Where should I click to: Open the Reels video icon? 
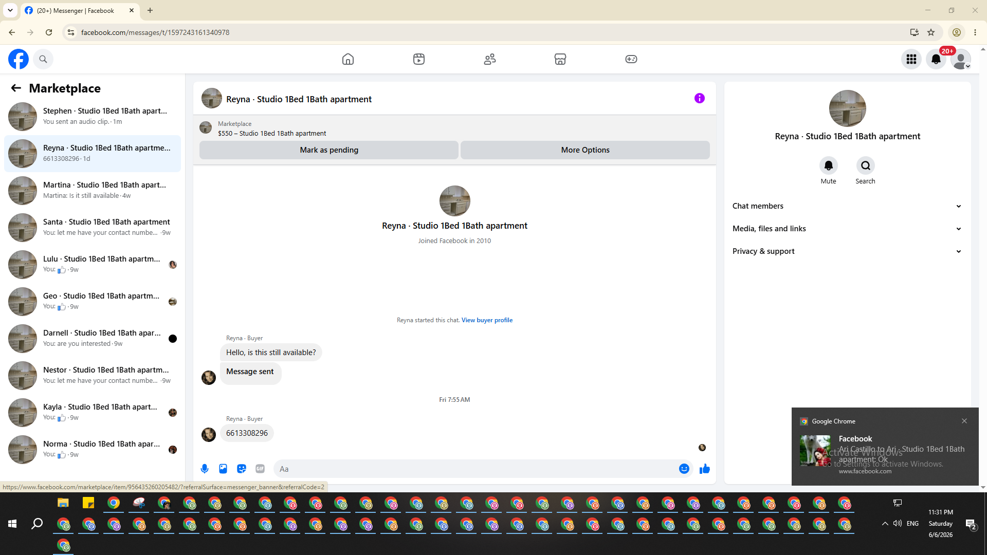tap(419, 59)
